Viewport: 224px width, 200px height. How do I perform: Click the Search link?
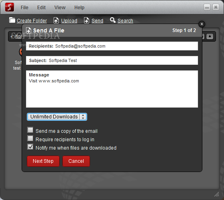[125, 21]
